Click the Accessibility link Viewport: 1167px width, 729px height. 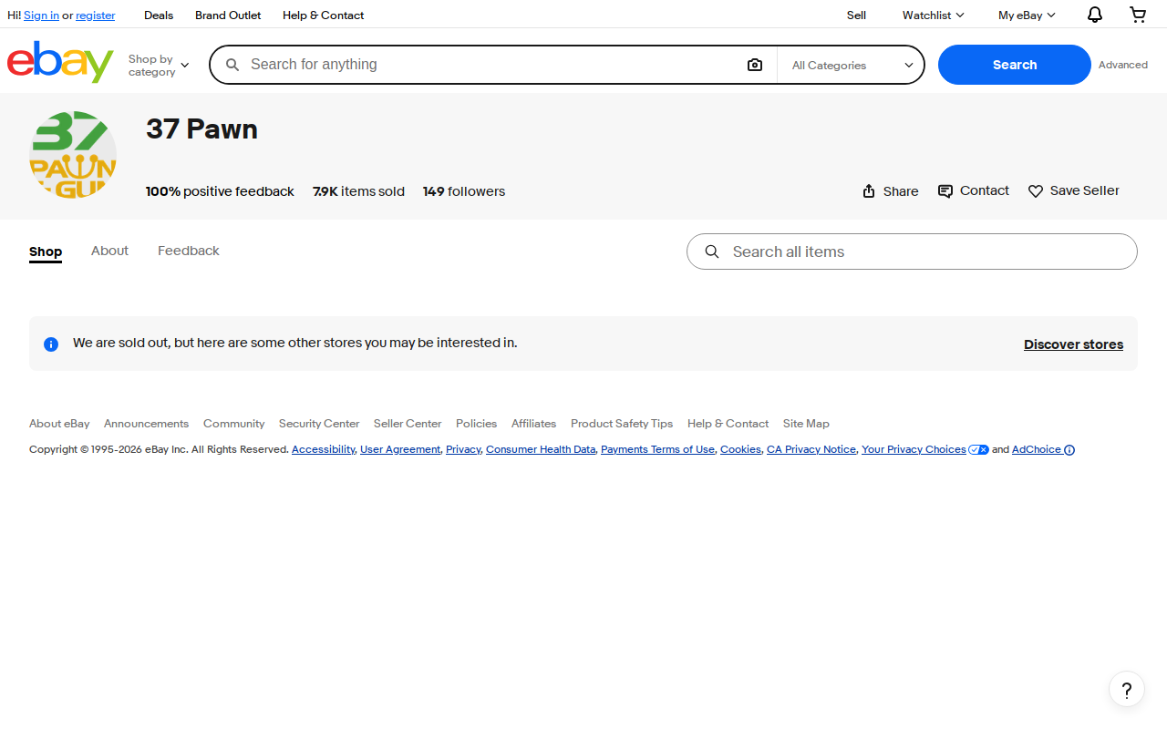323,449
